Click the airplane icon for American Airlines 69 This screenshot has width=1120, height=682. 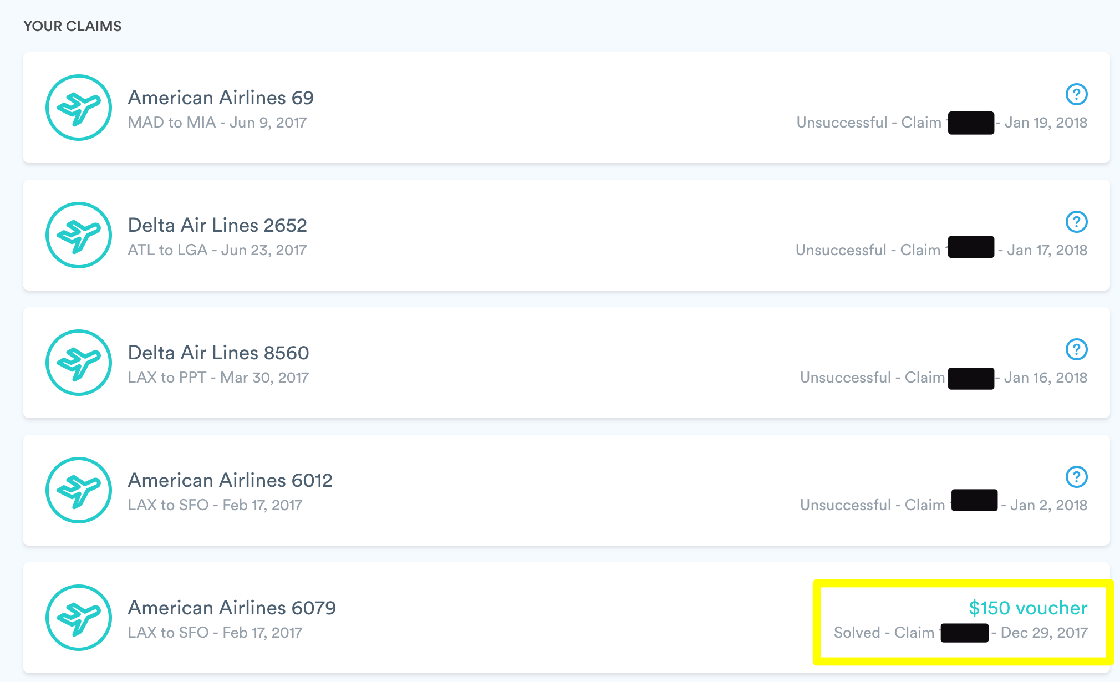click(x=79, y=108)
